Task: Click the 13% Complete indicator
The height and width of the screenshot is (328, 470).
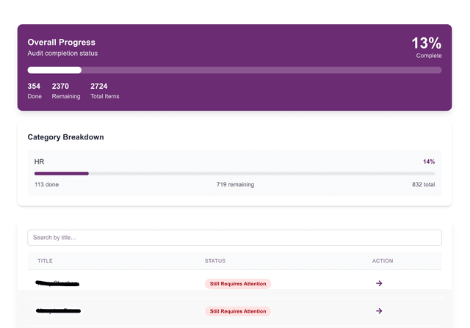Action: 426,47
